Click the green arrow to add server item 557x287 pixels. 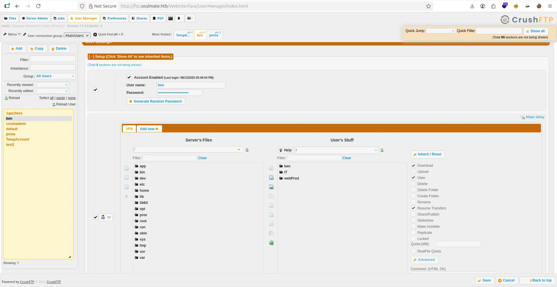[126, 196]
